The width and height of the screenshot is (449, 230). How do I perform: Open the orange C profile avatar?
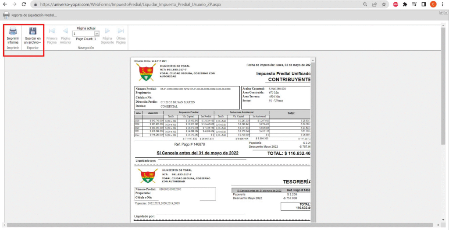pyautogui.click(x=433, y=4)
